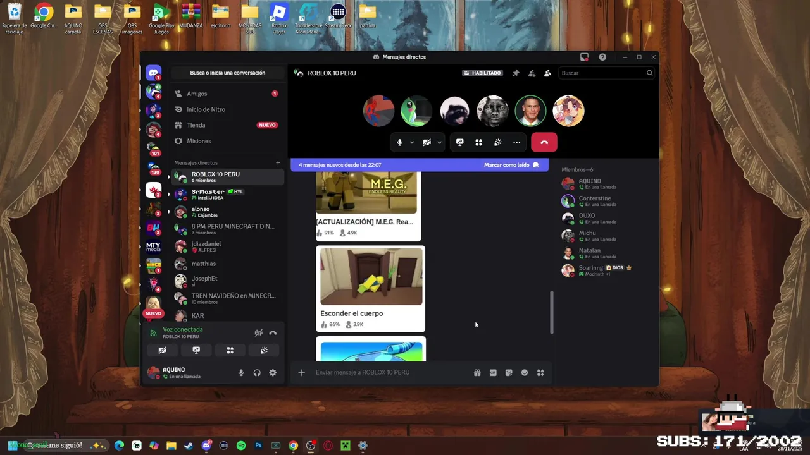This screenshot has width=810, height=455.
Task: Open TREN NAVIDEÑO en MINECRAFT group
Action: 227,298
